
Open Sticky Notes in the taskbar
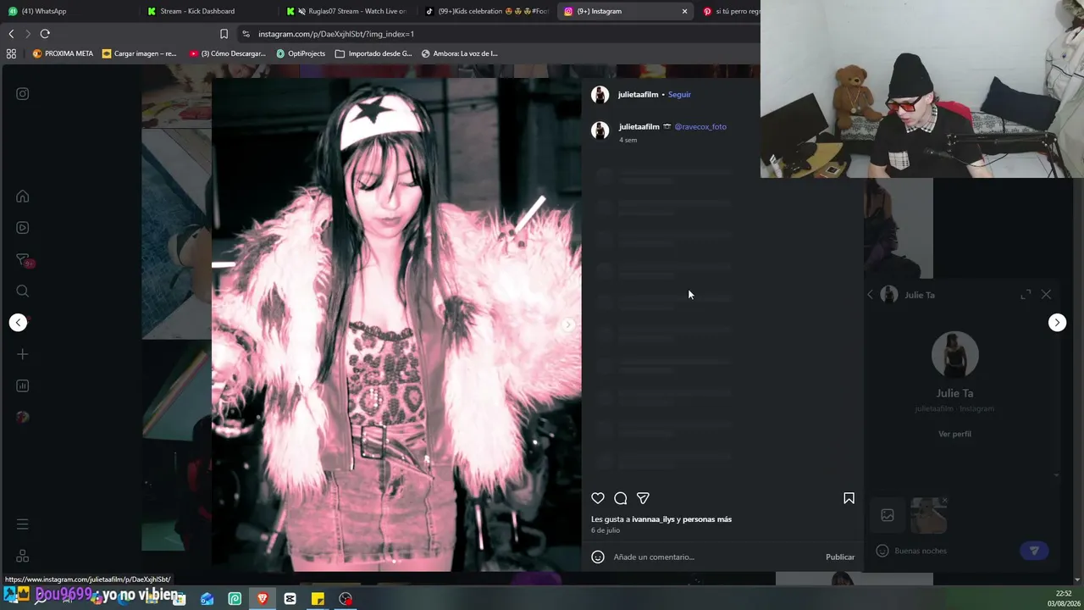[x=318, y=599]
